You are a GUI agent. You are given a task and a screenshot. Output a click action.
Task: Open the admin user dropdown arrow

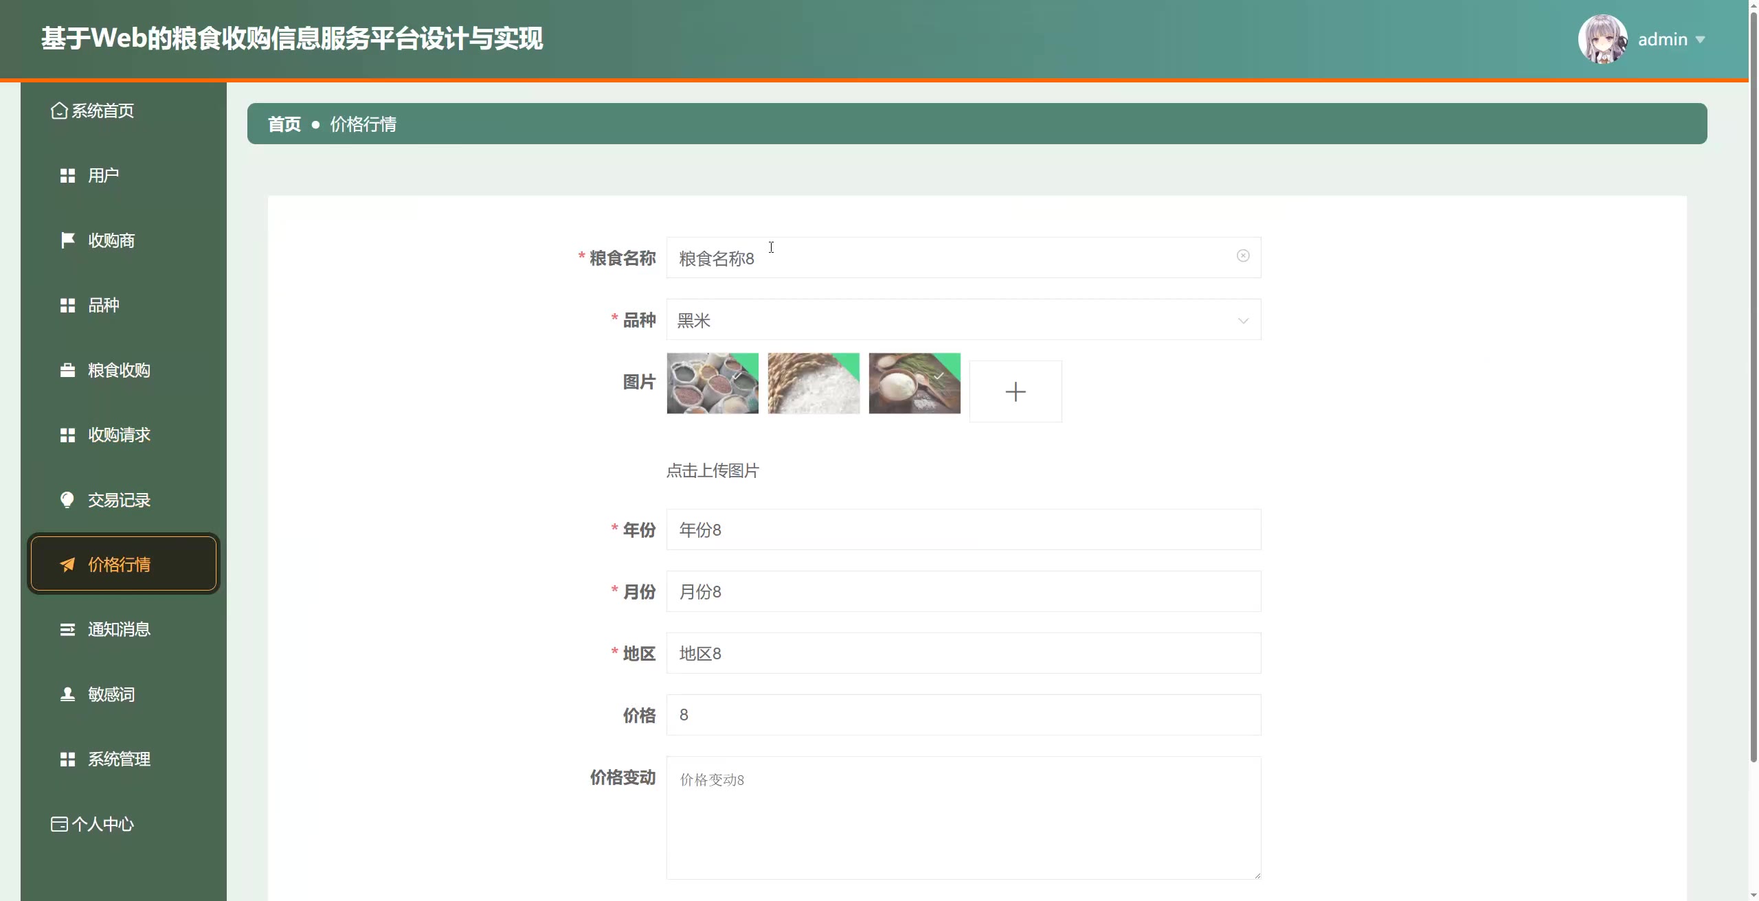1701,40
